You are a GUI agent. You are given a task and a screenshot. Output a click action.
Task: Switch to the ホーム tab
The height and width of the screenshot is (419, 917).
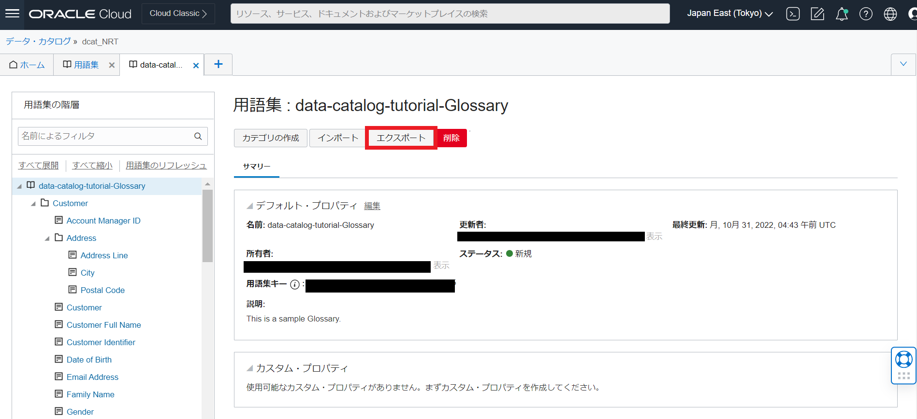[27, 65]
